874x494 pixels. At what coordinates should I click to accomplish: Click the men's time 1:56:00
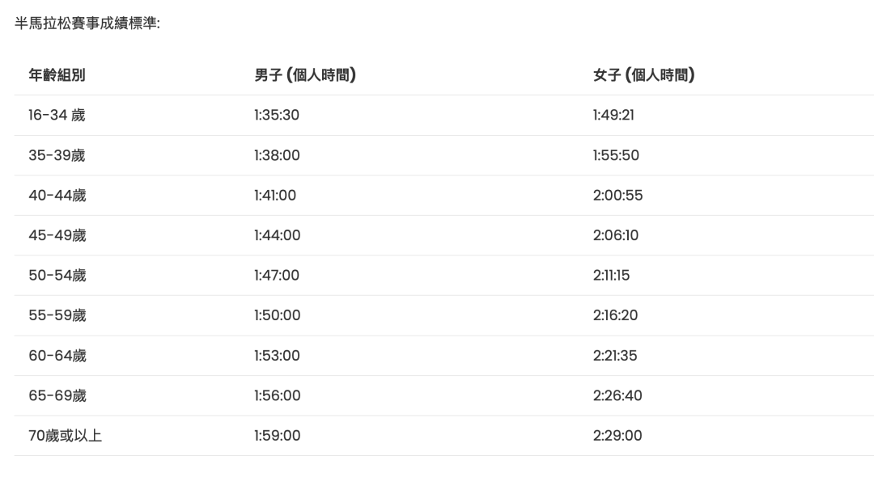click(277, 396)
